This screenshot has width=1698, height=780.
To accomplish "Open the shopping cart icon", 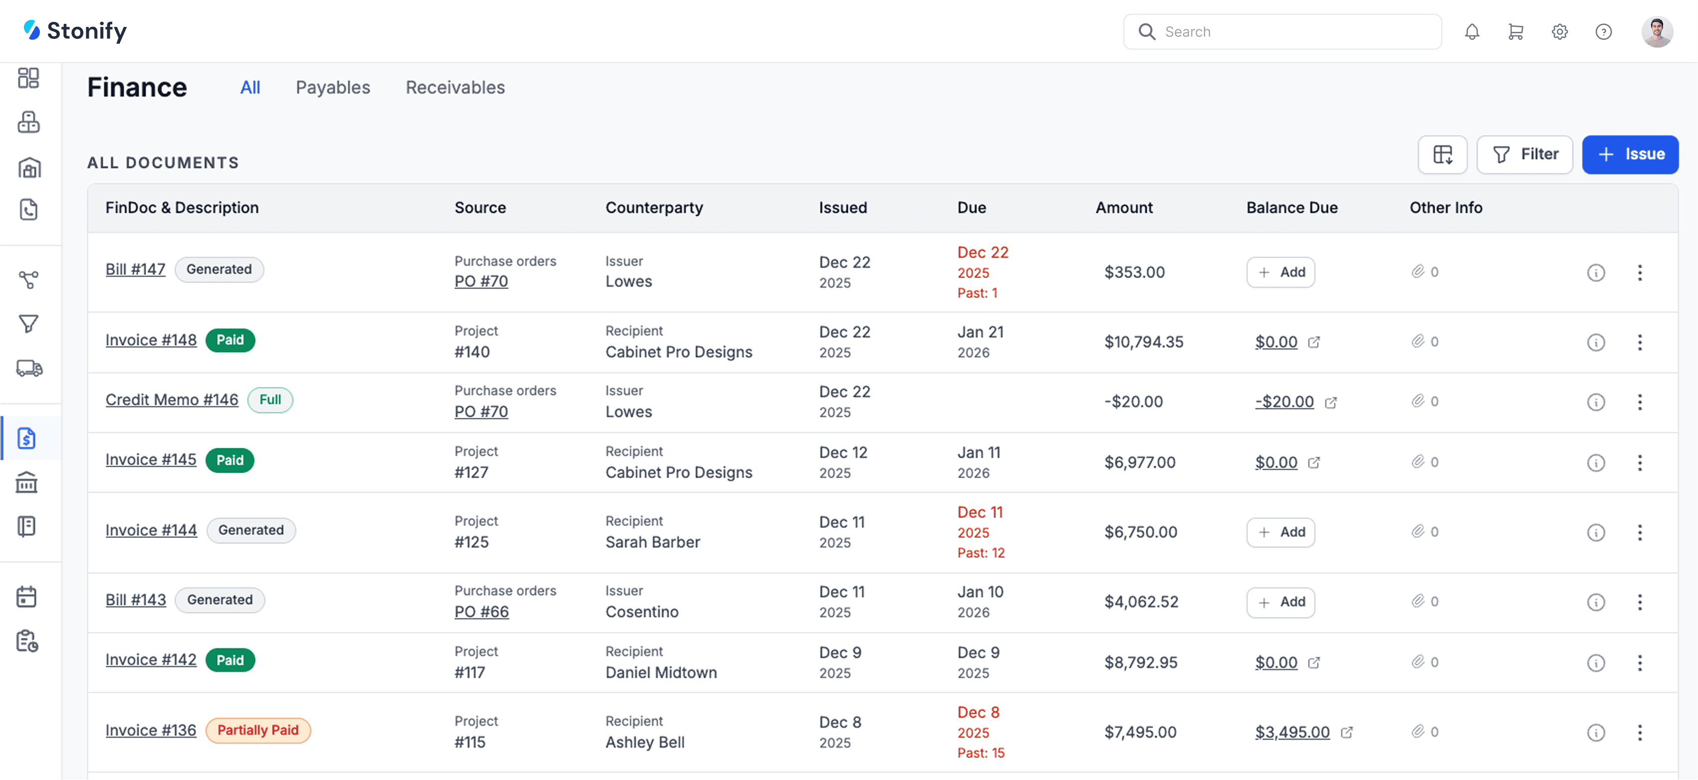I will click(x=1516, y=31).
